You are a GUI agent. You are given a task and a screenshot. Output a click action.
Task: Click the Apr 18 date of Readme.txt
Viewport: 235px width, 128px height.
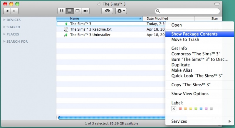point(156,29)
